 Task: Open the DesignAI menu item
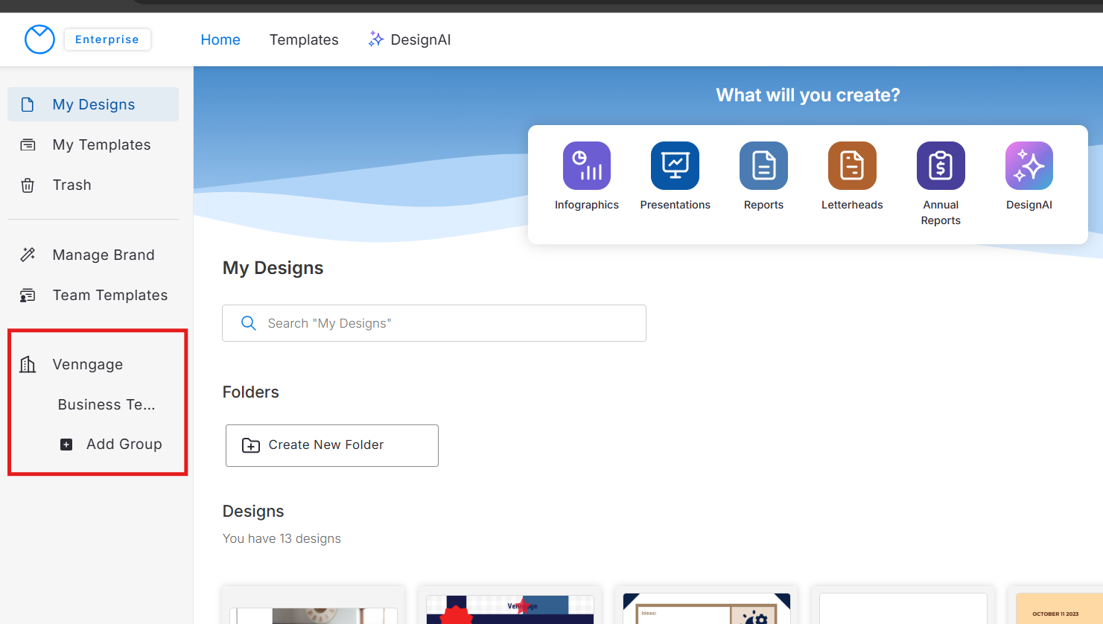409,39
